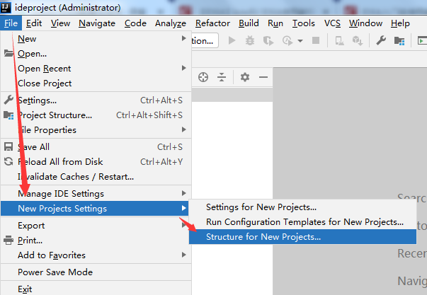Toggle Power Save Mode

tap(96, 272)
